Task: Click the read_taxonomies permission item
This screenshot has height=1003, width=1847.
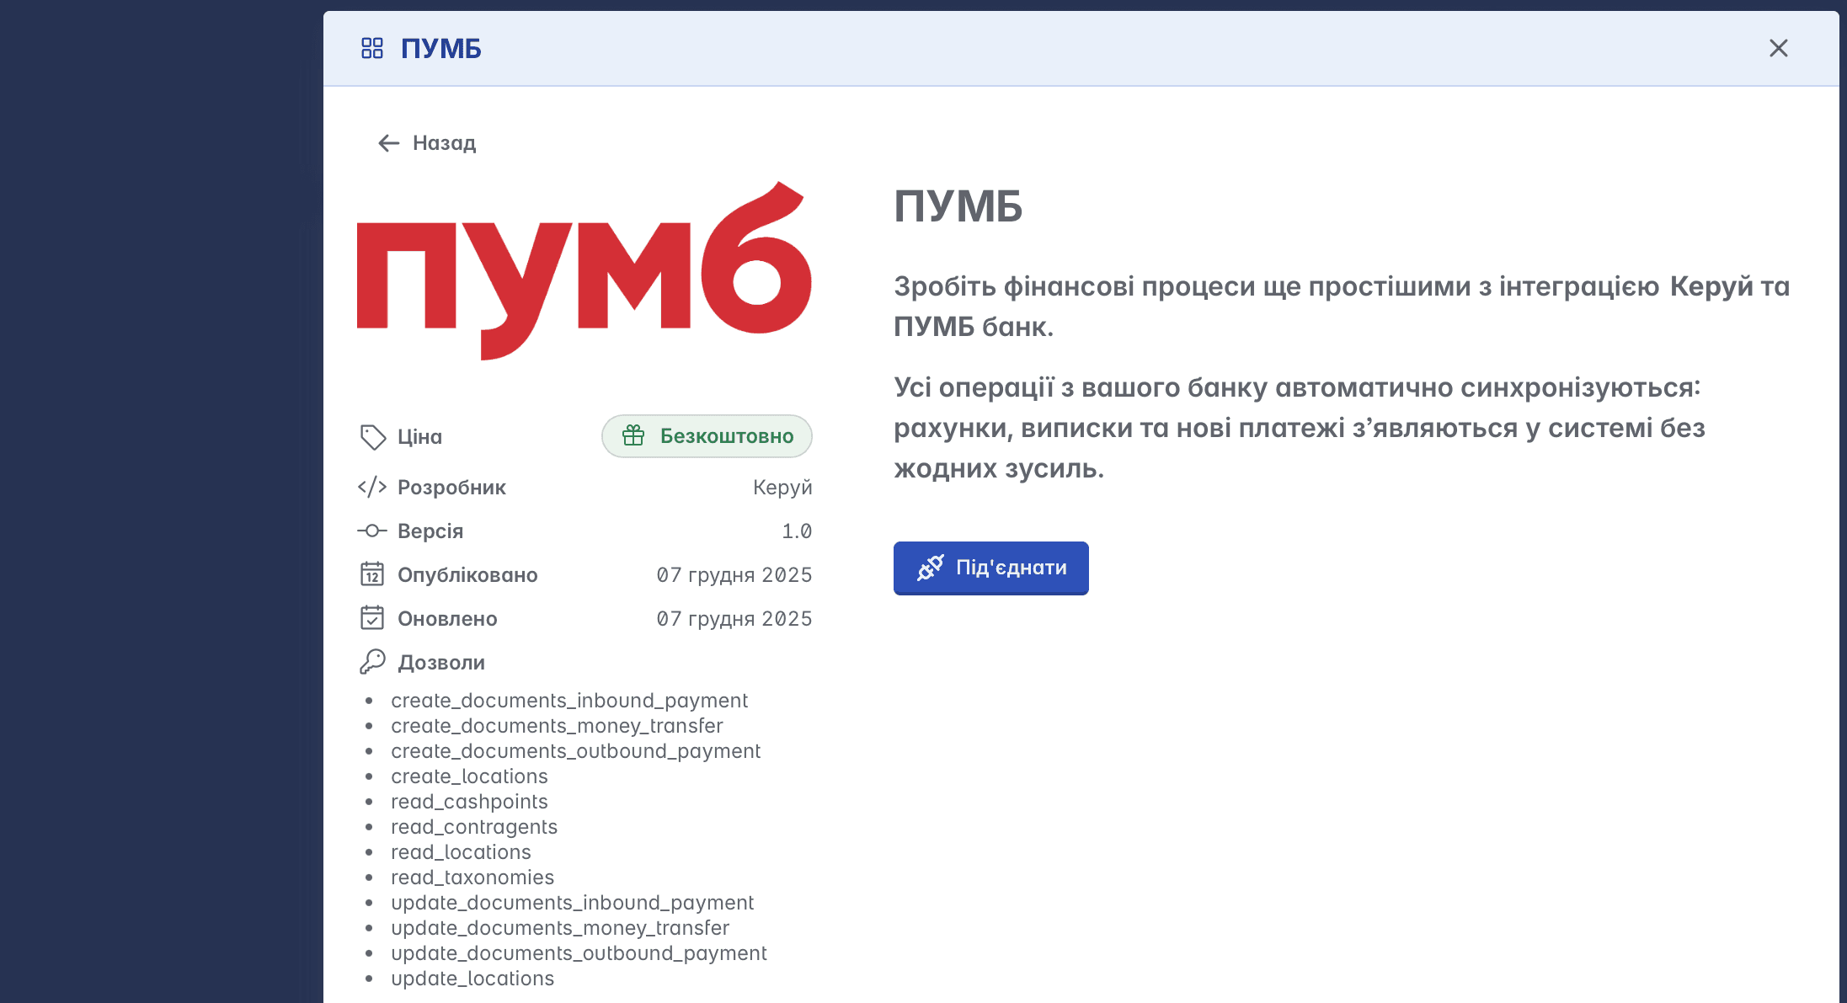Action: pos(472,878)
